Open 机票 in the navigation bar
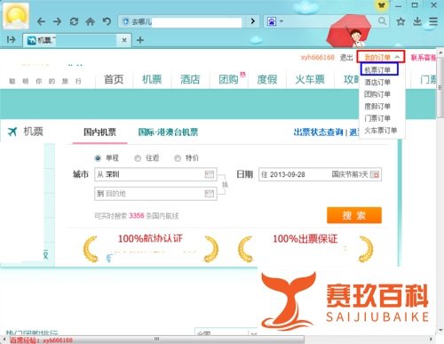The height and width of the screenshot is (344, 444). (x=152, y=79)
